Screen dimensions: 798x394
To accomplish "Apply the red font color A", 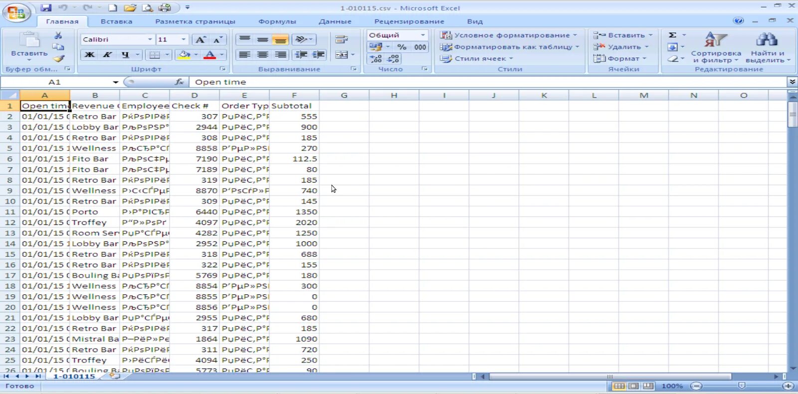I will (x=210, y=54).
